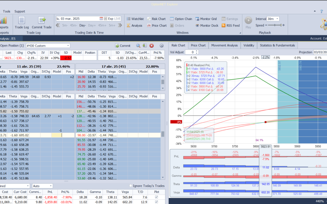Click the 98.00 Mid price cell
This screenshot has height=204, width=327.
pos(81,135)
